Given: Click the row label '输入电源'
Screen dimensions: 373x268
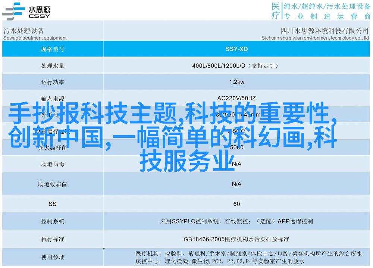Looking at the screenshot, I should pos(53,98).
